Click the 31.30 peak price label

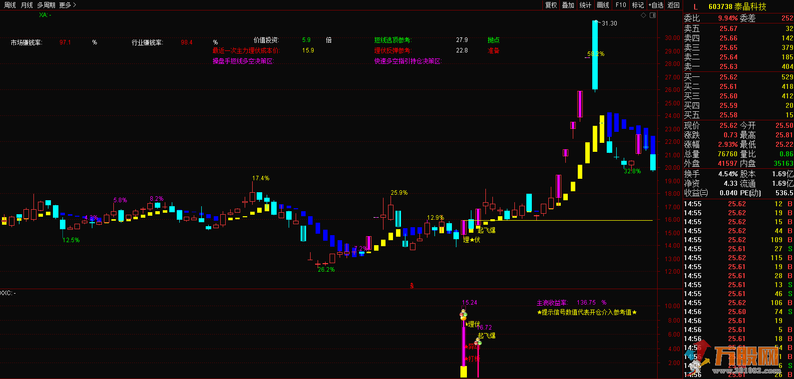pyautogui.click(x=609, y=23)
